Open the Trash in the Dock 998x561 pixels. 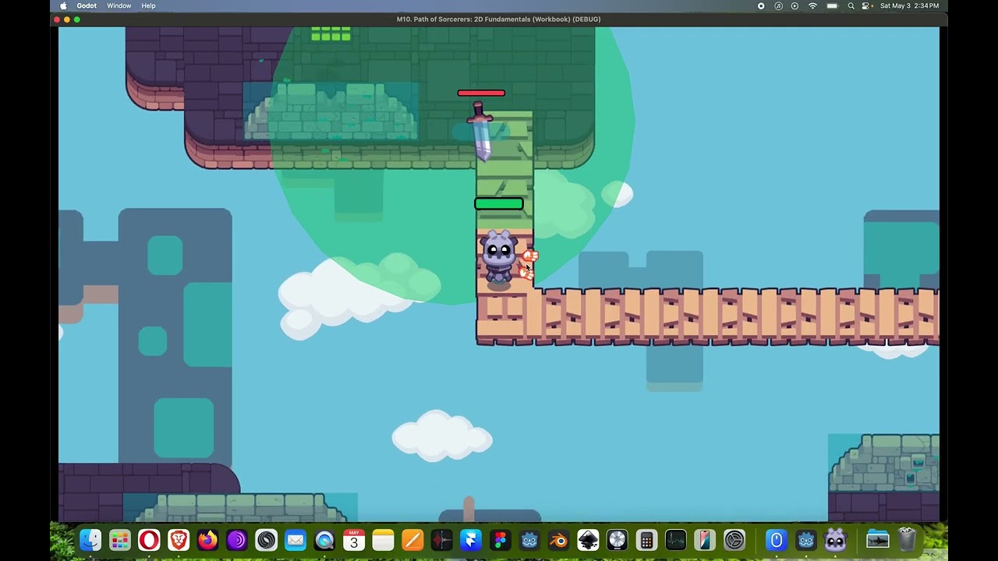pyautogui.click(x=907, y=540)
